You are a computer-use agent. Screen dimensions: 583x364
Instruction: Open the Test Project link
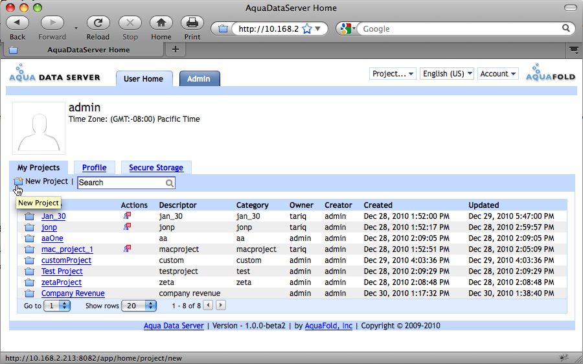[x=62, y=271]
